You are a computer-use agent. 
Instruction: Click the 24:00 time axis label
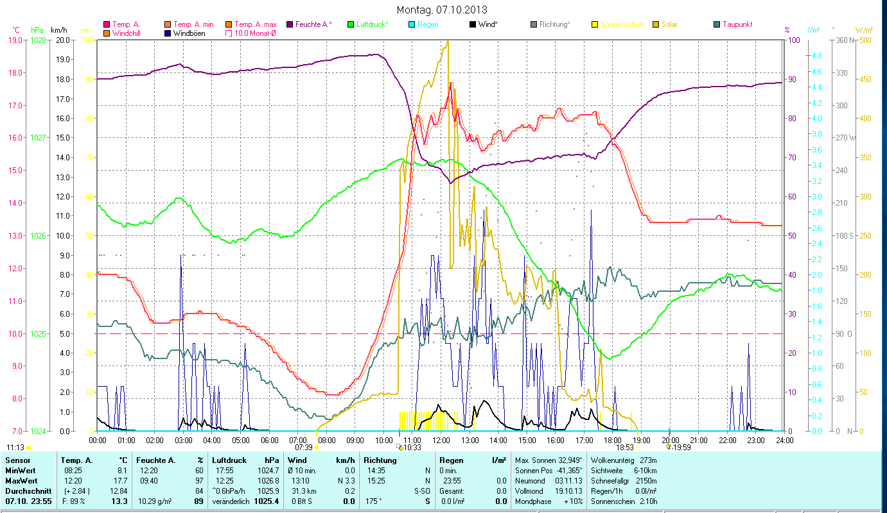(784, 441)
